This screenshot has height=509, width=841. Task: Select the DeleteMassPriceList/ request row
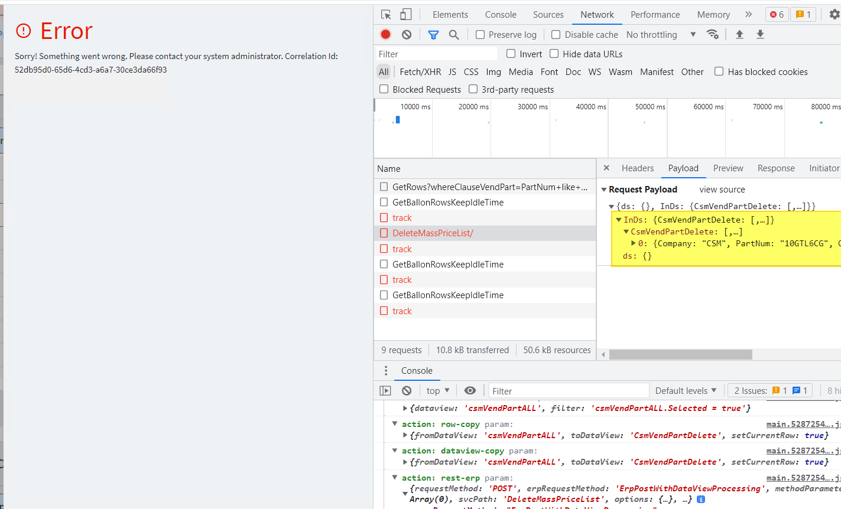pos(485,233)
